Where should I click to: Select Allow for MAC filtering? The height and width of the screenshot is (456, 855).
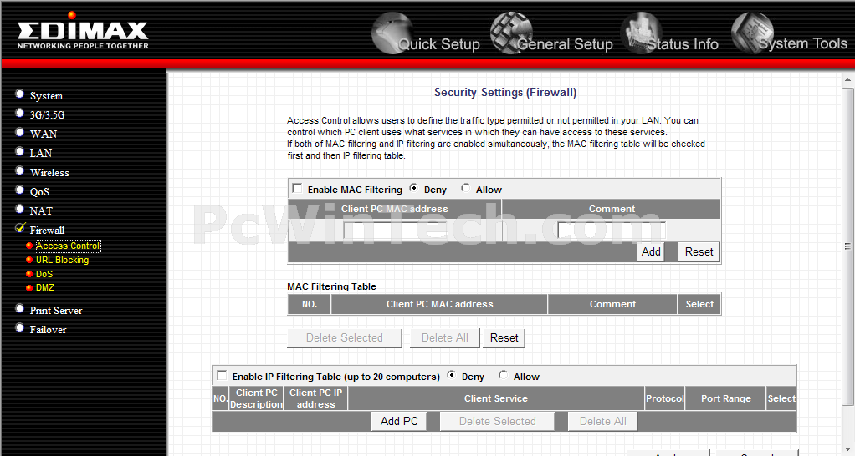click(465, 188)
